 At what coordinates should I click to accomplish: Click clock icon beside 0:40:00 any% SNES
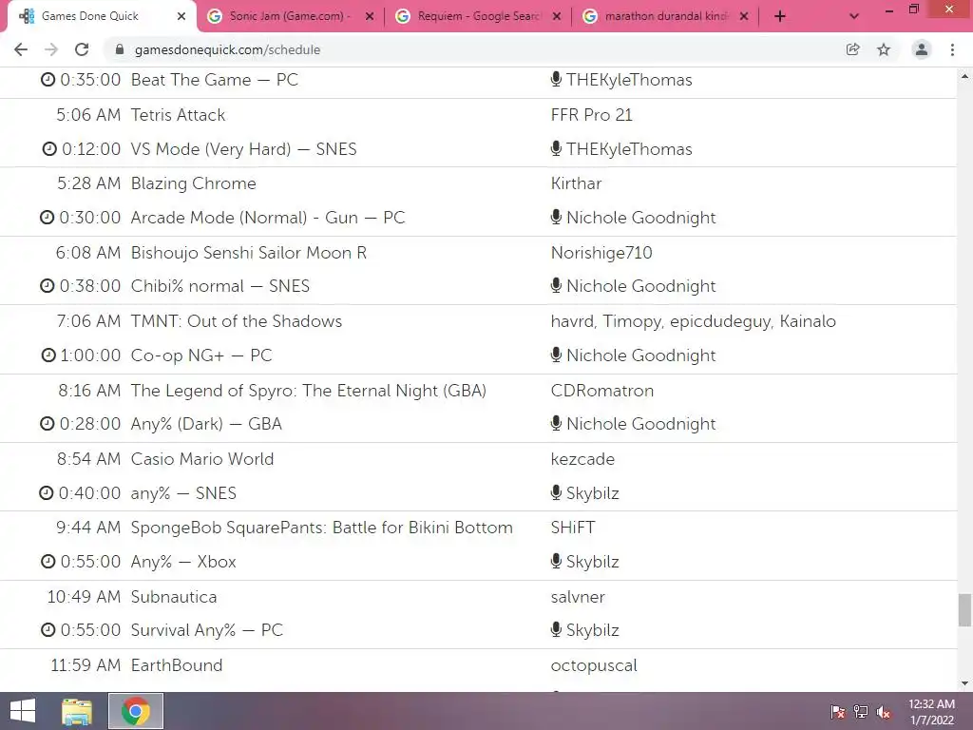(47, 493)
